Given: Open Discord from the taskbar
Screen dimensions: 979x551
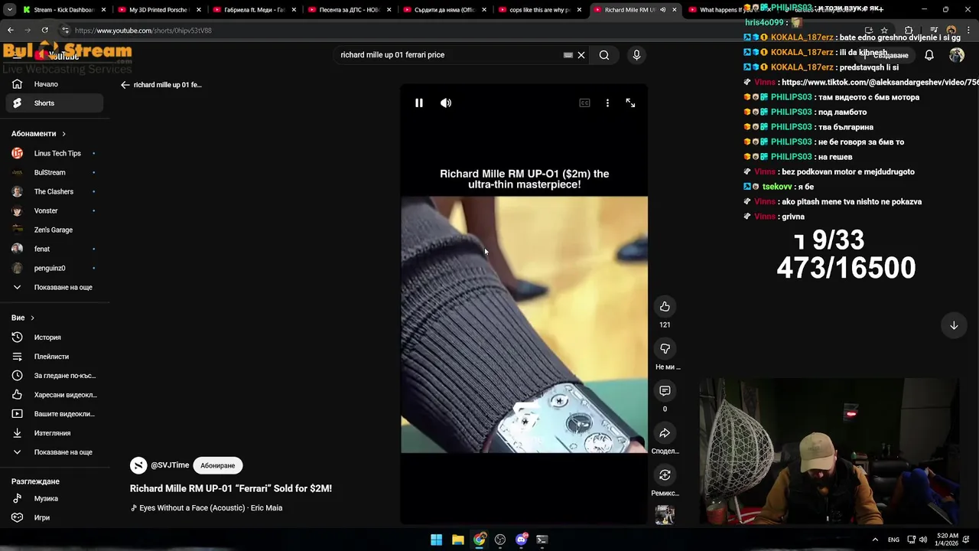Looking at the screenshot, I should coord(522,540).
